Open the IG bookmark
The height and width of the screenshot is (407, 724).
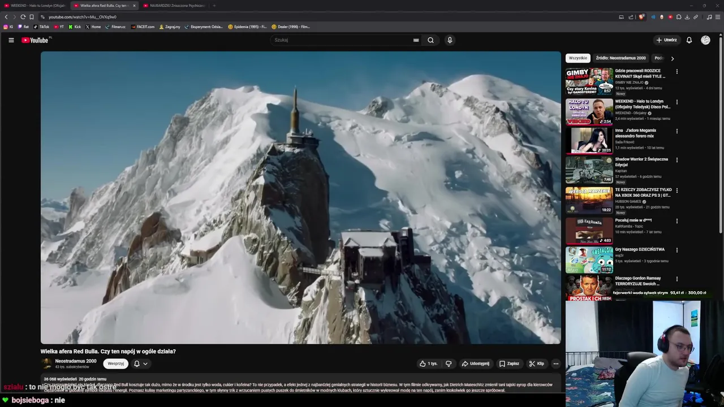8,27
